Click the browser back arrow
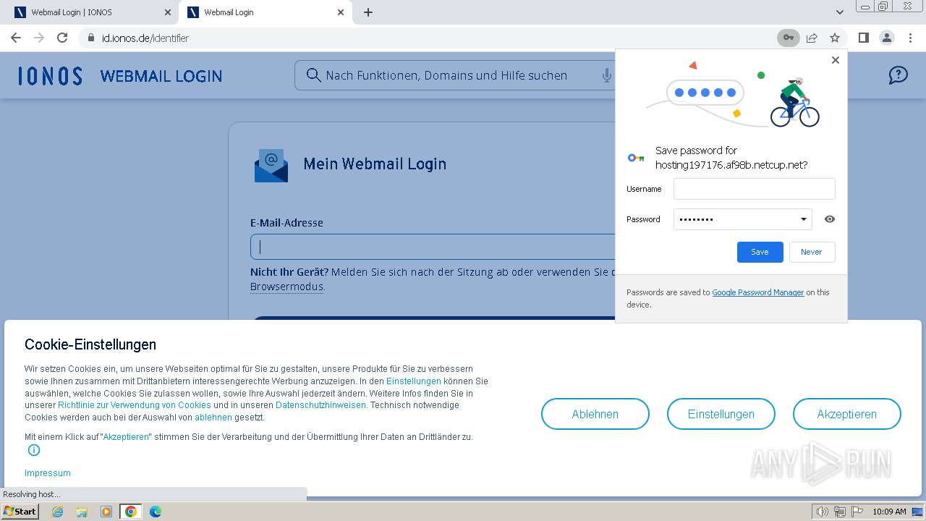Image resolution: width=926 pixels, height=521 pixels. pyautogui.click(x=16, y=38)
